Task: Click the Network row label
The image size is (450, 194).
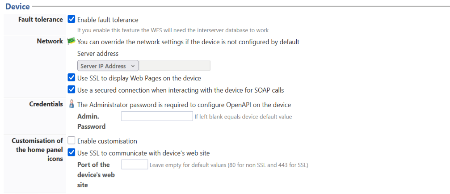Action: click(x=50, y=41)
